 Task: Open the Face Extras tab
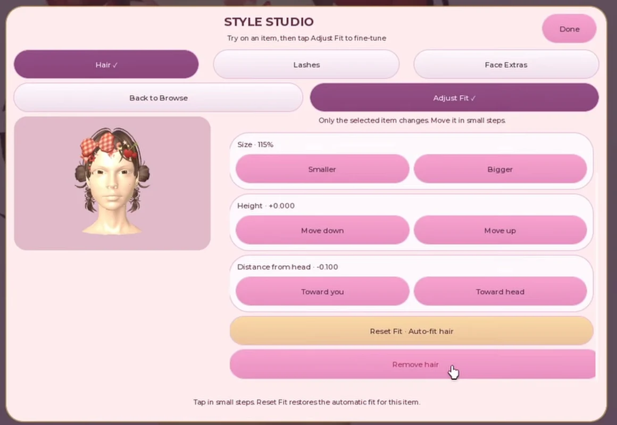506,64
